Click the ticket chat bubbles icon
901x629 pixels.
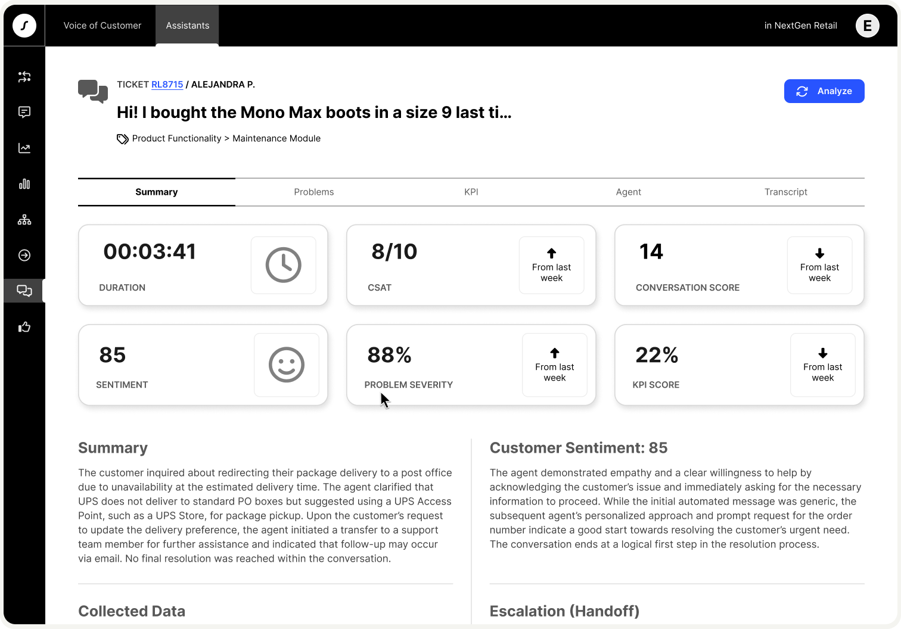93,91
